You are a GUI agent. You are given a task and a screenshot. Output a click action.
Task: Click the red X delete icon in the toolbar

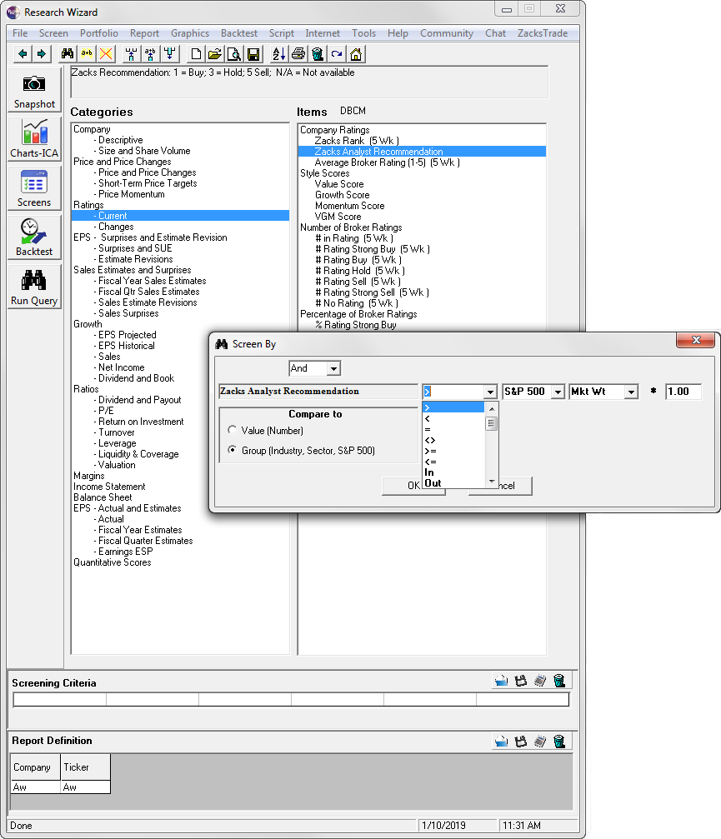tap(106, 54)
